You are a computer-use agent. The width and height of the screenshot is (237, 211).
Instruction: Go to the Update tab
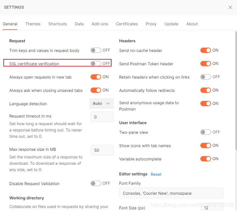click(171, 24)
